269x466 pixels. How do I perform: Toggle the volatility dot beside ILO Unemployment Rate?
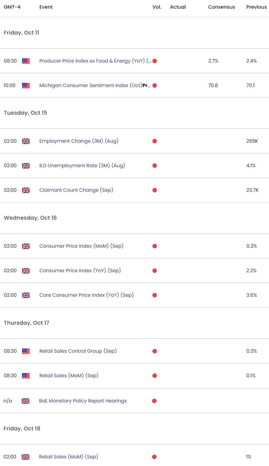[155, 165]
